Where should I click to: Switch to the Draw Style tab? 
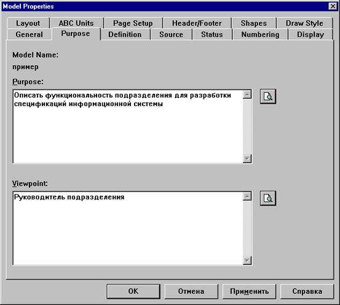click(x=304, y=23)
